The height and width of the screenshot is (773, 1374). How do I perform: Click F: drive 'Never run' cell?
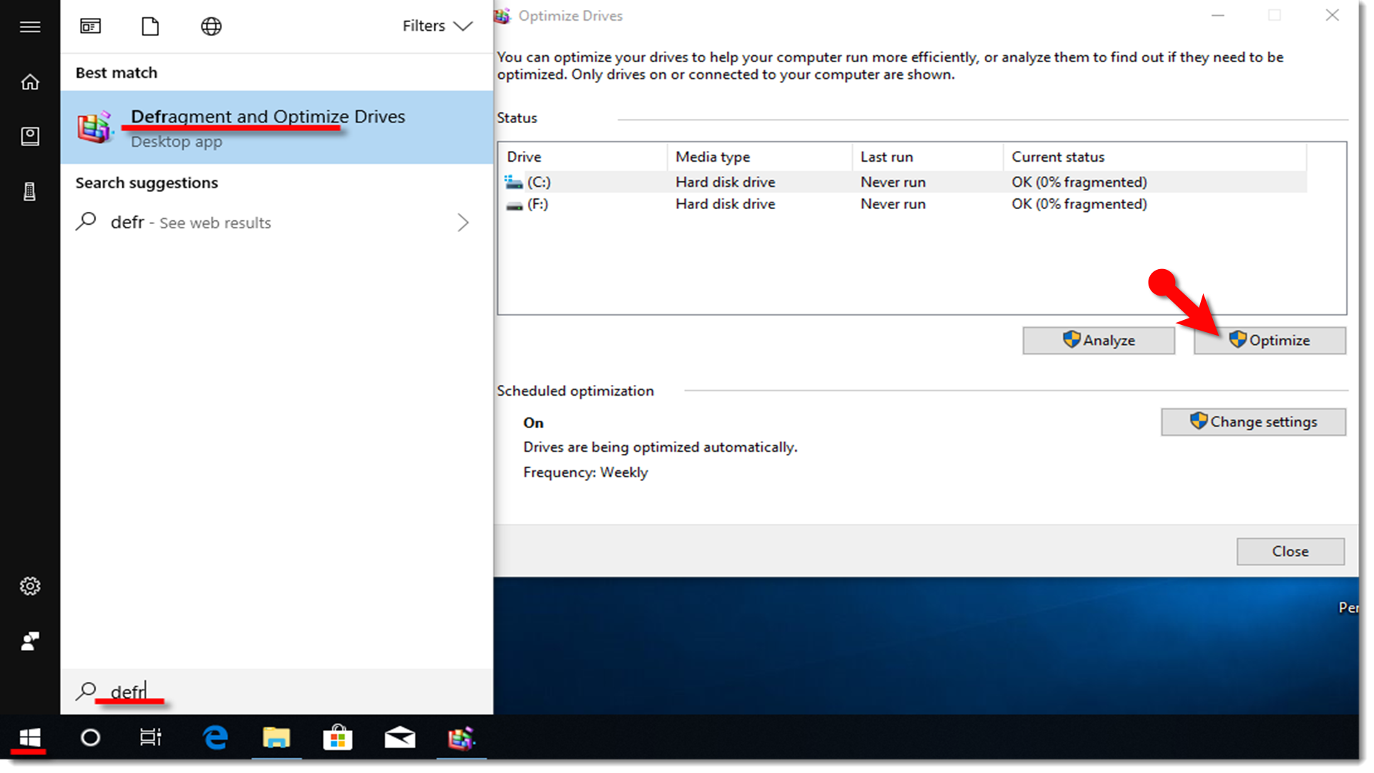click(893, 204)
